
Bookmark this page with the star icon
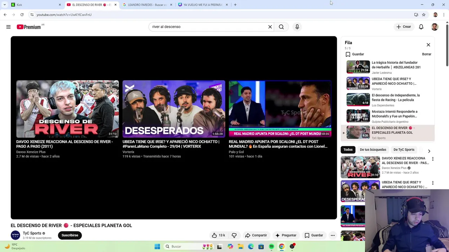click(424, 15)
